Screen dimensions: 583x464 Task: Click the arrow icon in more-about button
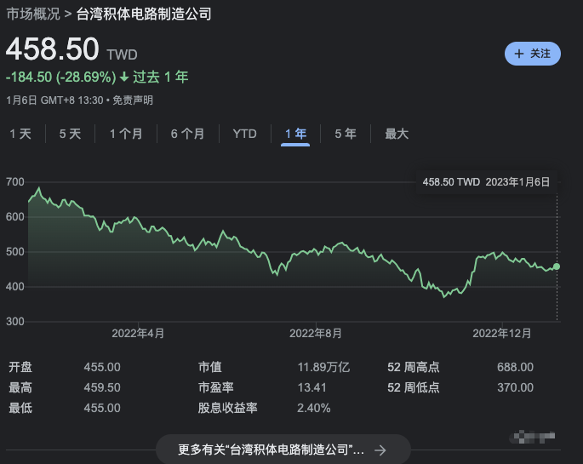tap(380, 450)
